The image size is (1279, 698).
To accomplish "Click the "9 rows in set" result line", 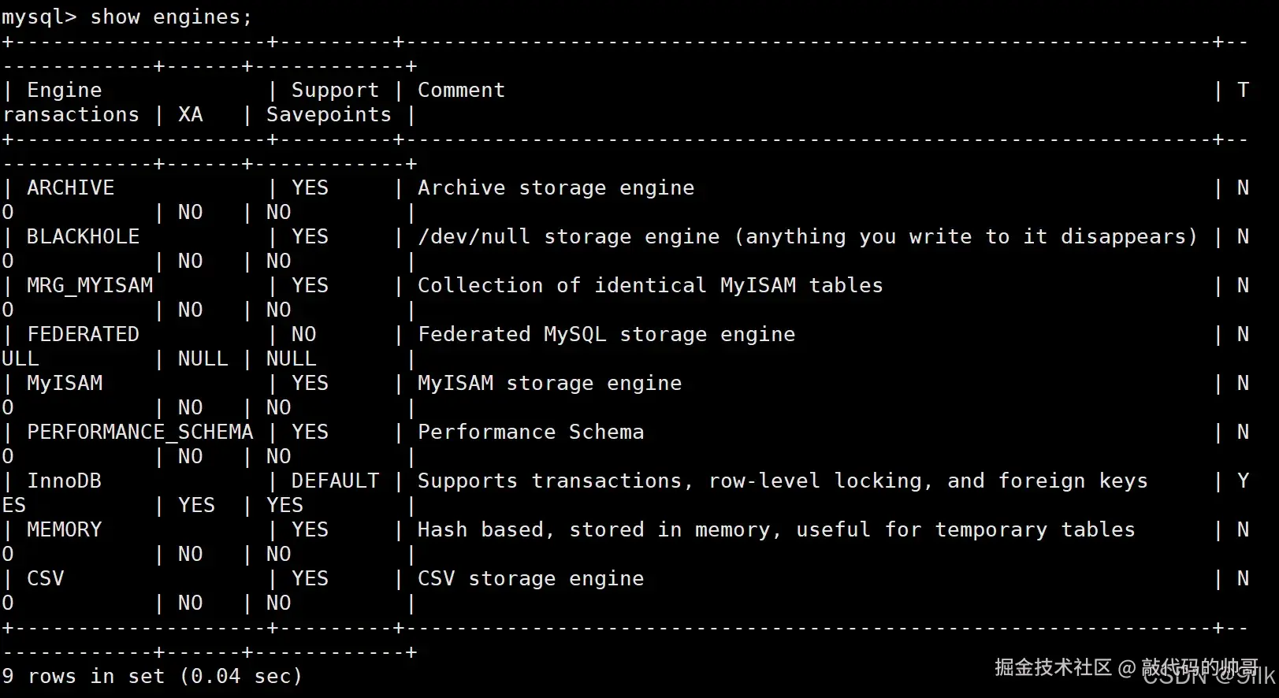I will 152,677.
